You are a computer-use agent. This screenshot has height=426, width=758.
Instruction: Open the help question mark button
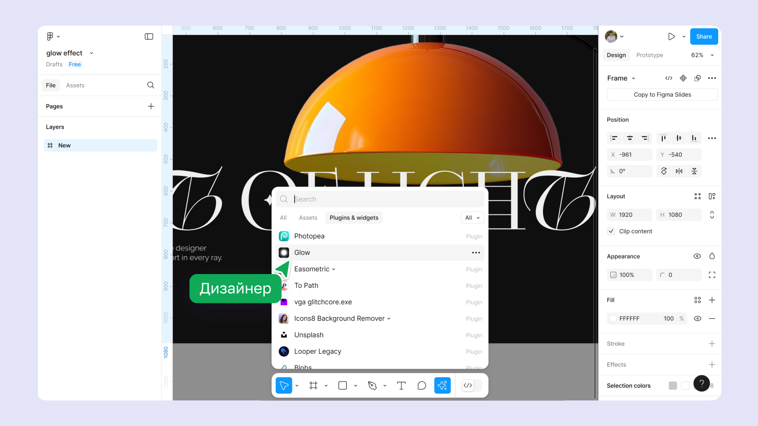701,383
